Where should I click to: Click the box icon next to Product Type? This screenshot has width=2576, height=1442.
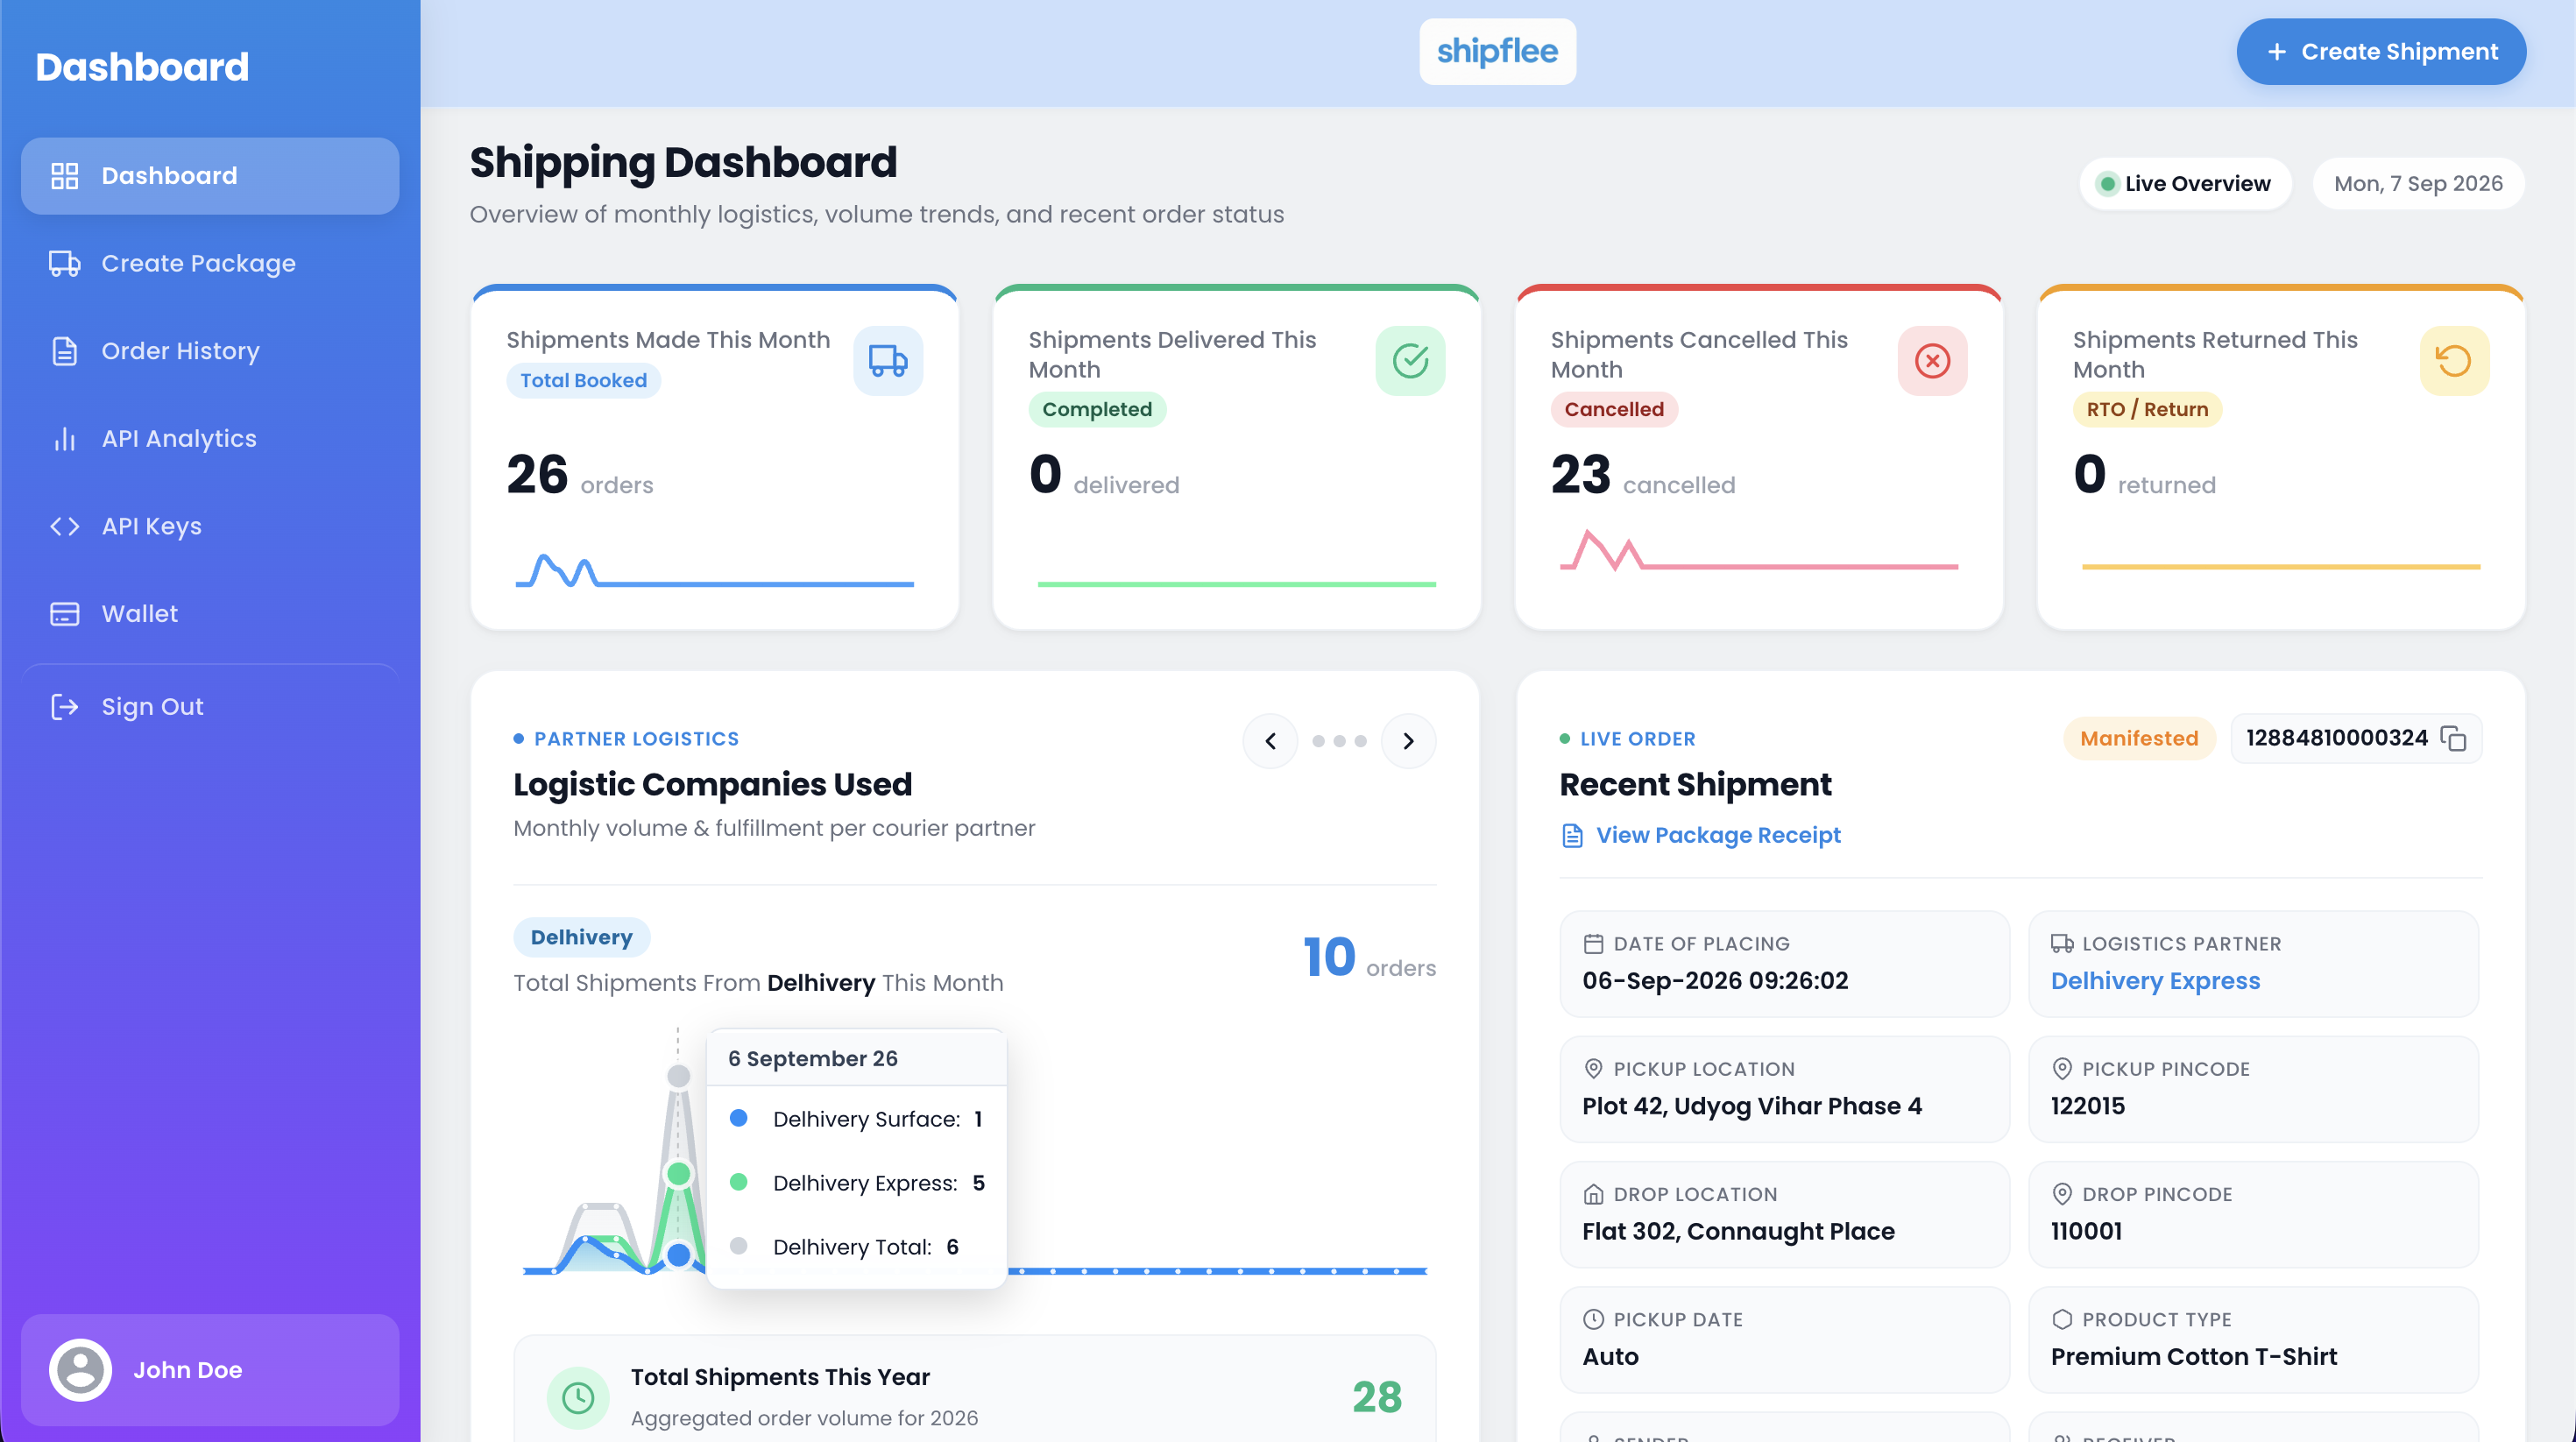pos(2062,1320)
